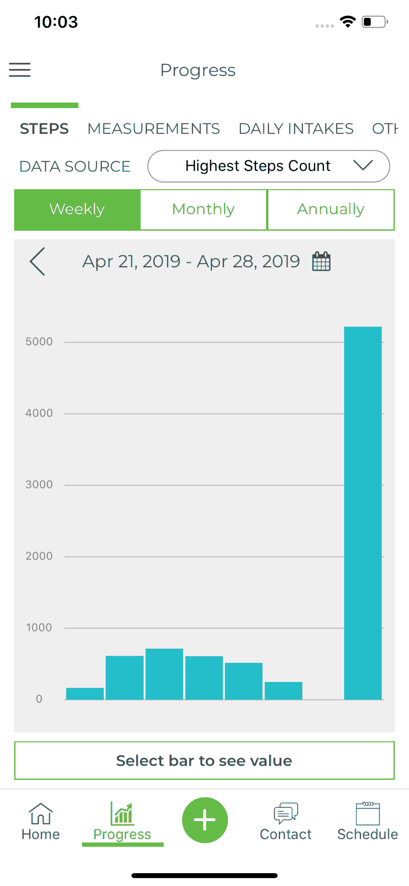Switch chart range to Weekly
Screen dimensions: 409x886
tap(77, 209)
